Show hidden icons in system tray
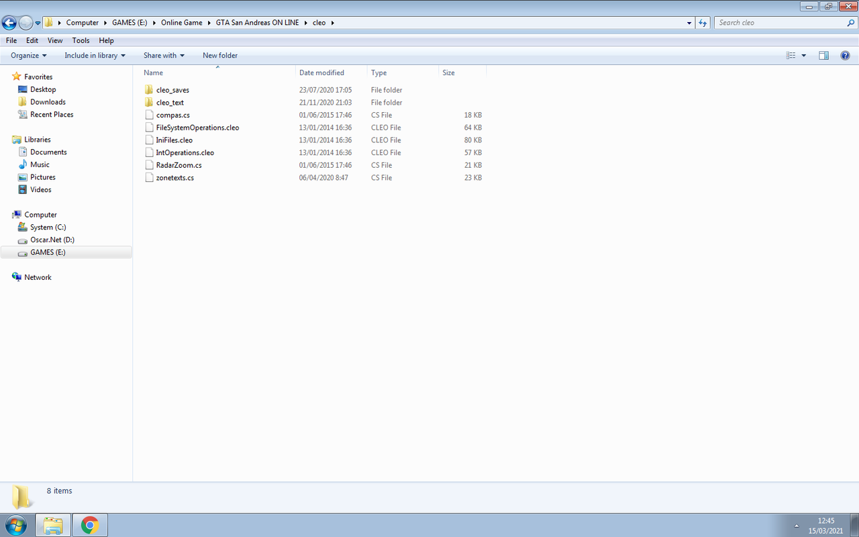 [x=797, y=526]
